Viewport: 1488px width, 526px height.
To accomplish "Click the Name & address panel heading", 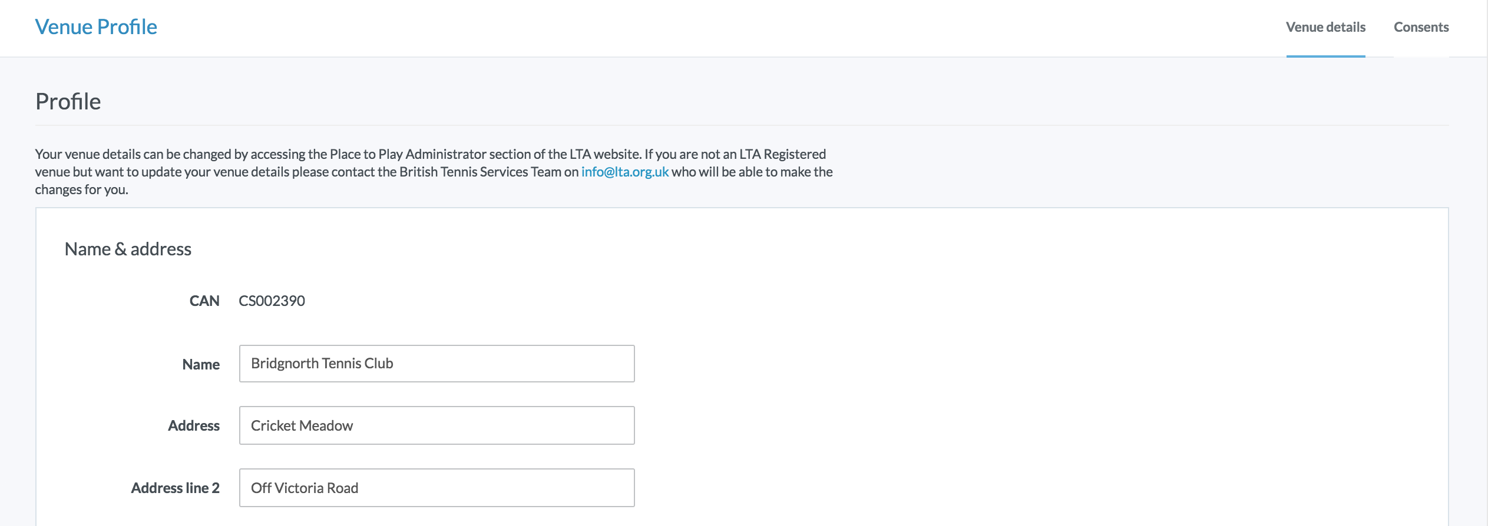I will [x=128, y=249].
